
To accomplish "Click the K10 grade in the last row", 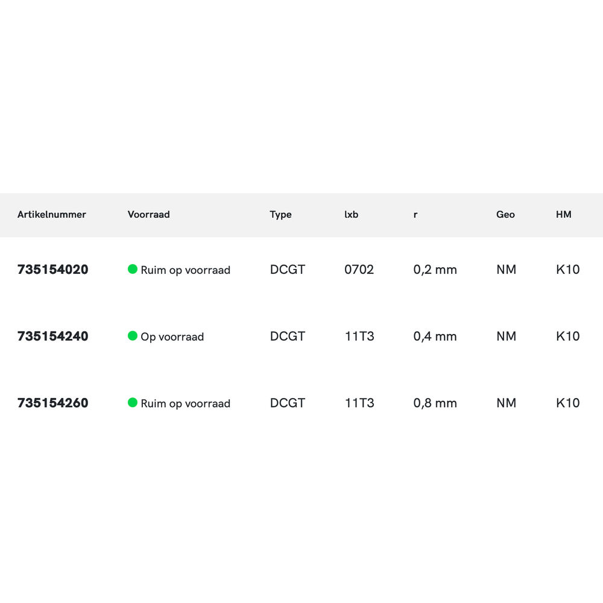I will pyautogui.click(x=567, y=403).
